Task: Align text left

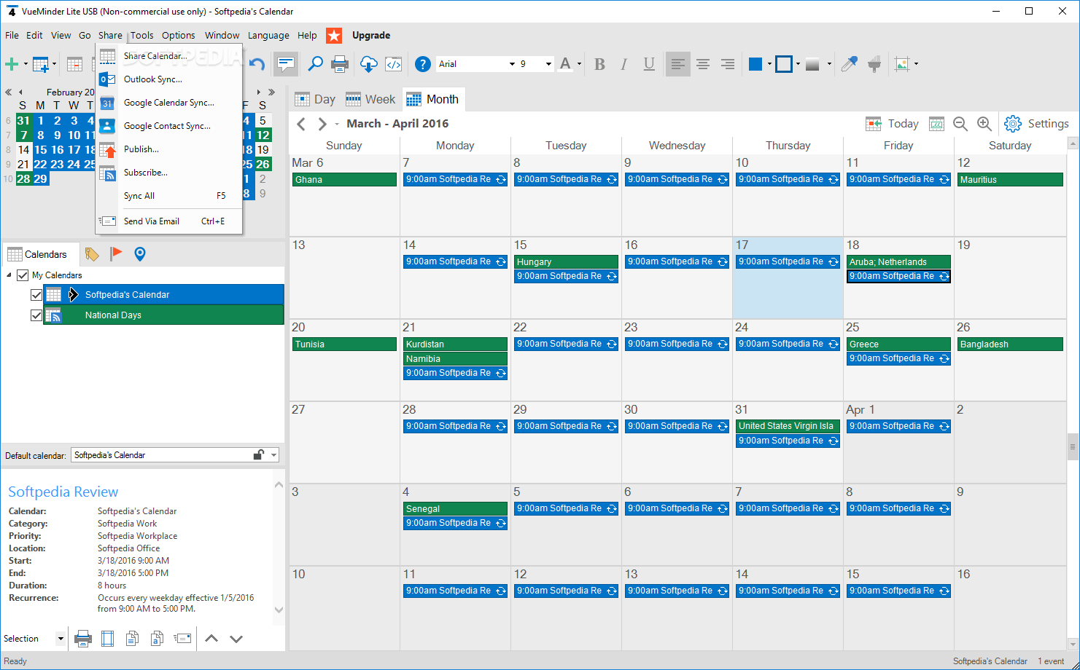Action: click(x=678, y=64)
